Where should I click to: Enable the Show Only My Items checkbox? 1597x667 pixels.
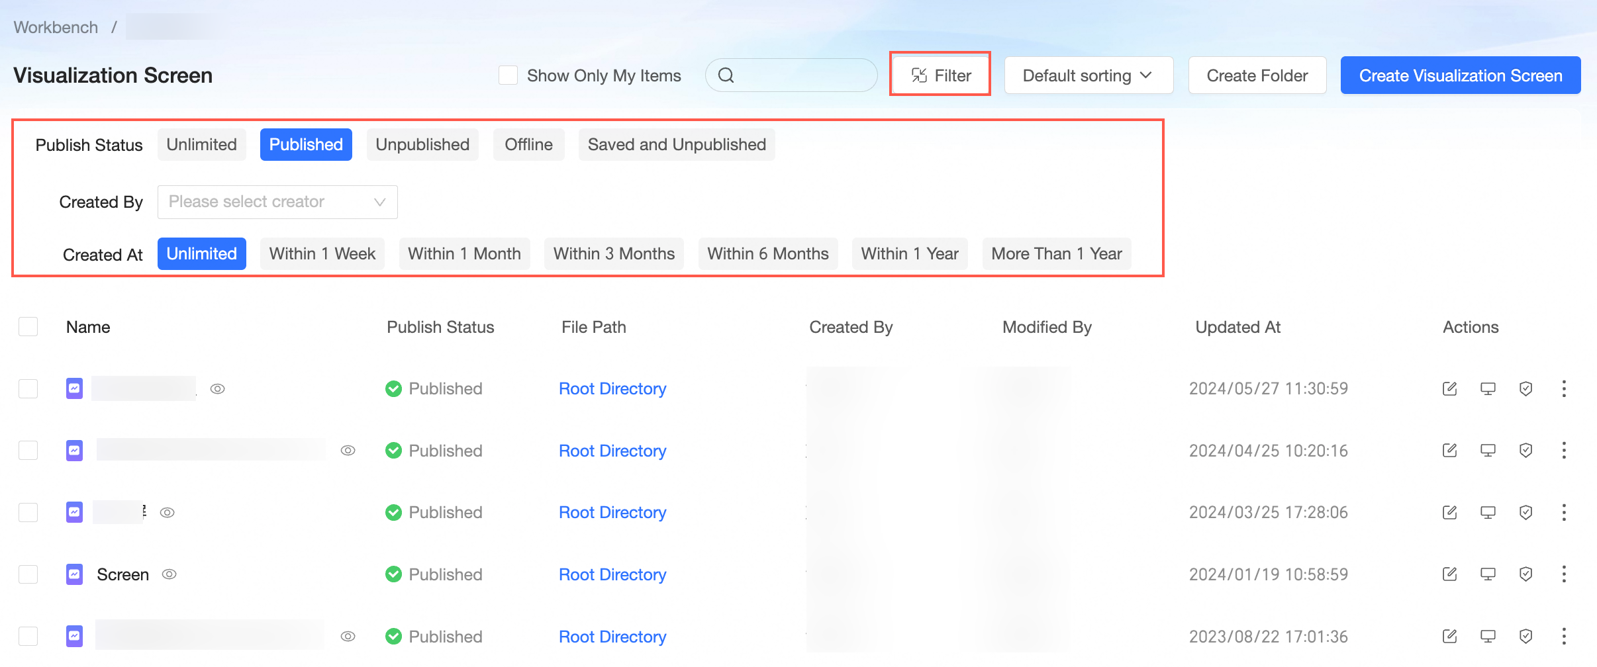pyautogui.click(x=508, y=75)
